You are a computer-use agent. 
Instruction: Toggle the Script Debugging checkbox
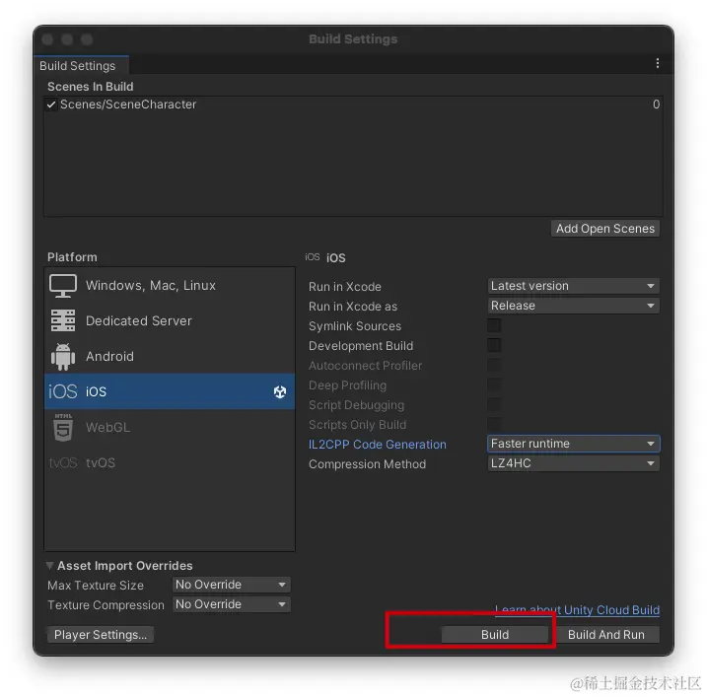(x=494, y=404)
